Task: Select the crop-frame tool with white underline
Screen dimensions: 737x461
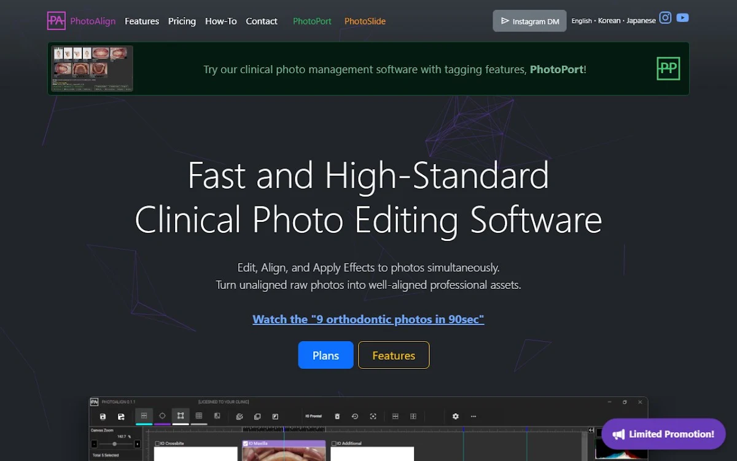Action: (181, 416)
